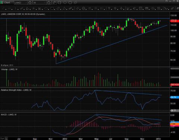Select the descending trendline on the RSI pane

coord(128,93)
